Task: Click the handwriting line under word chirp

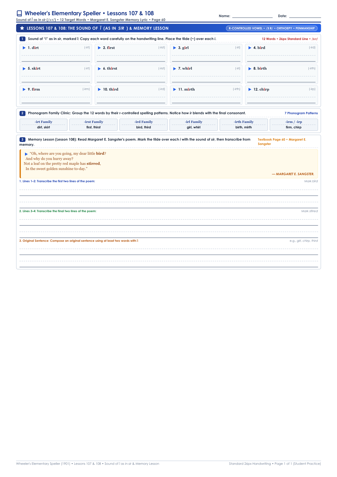Action: pos(281,100)
